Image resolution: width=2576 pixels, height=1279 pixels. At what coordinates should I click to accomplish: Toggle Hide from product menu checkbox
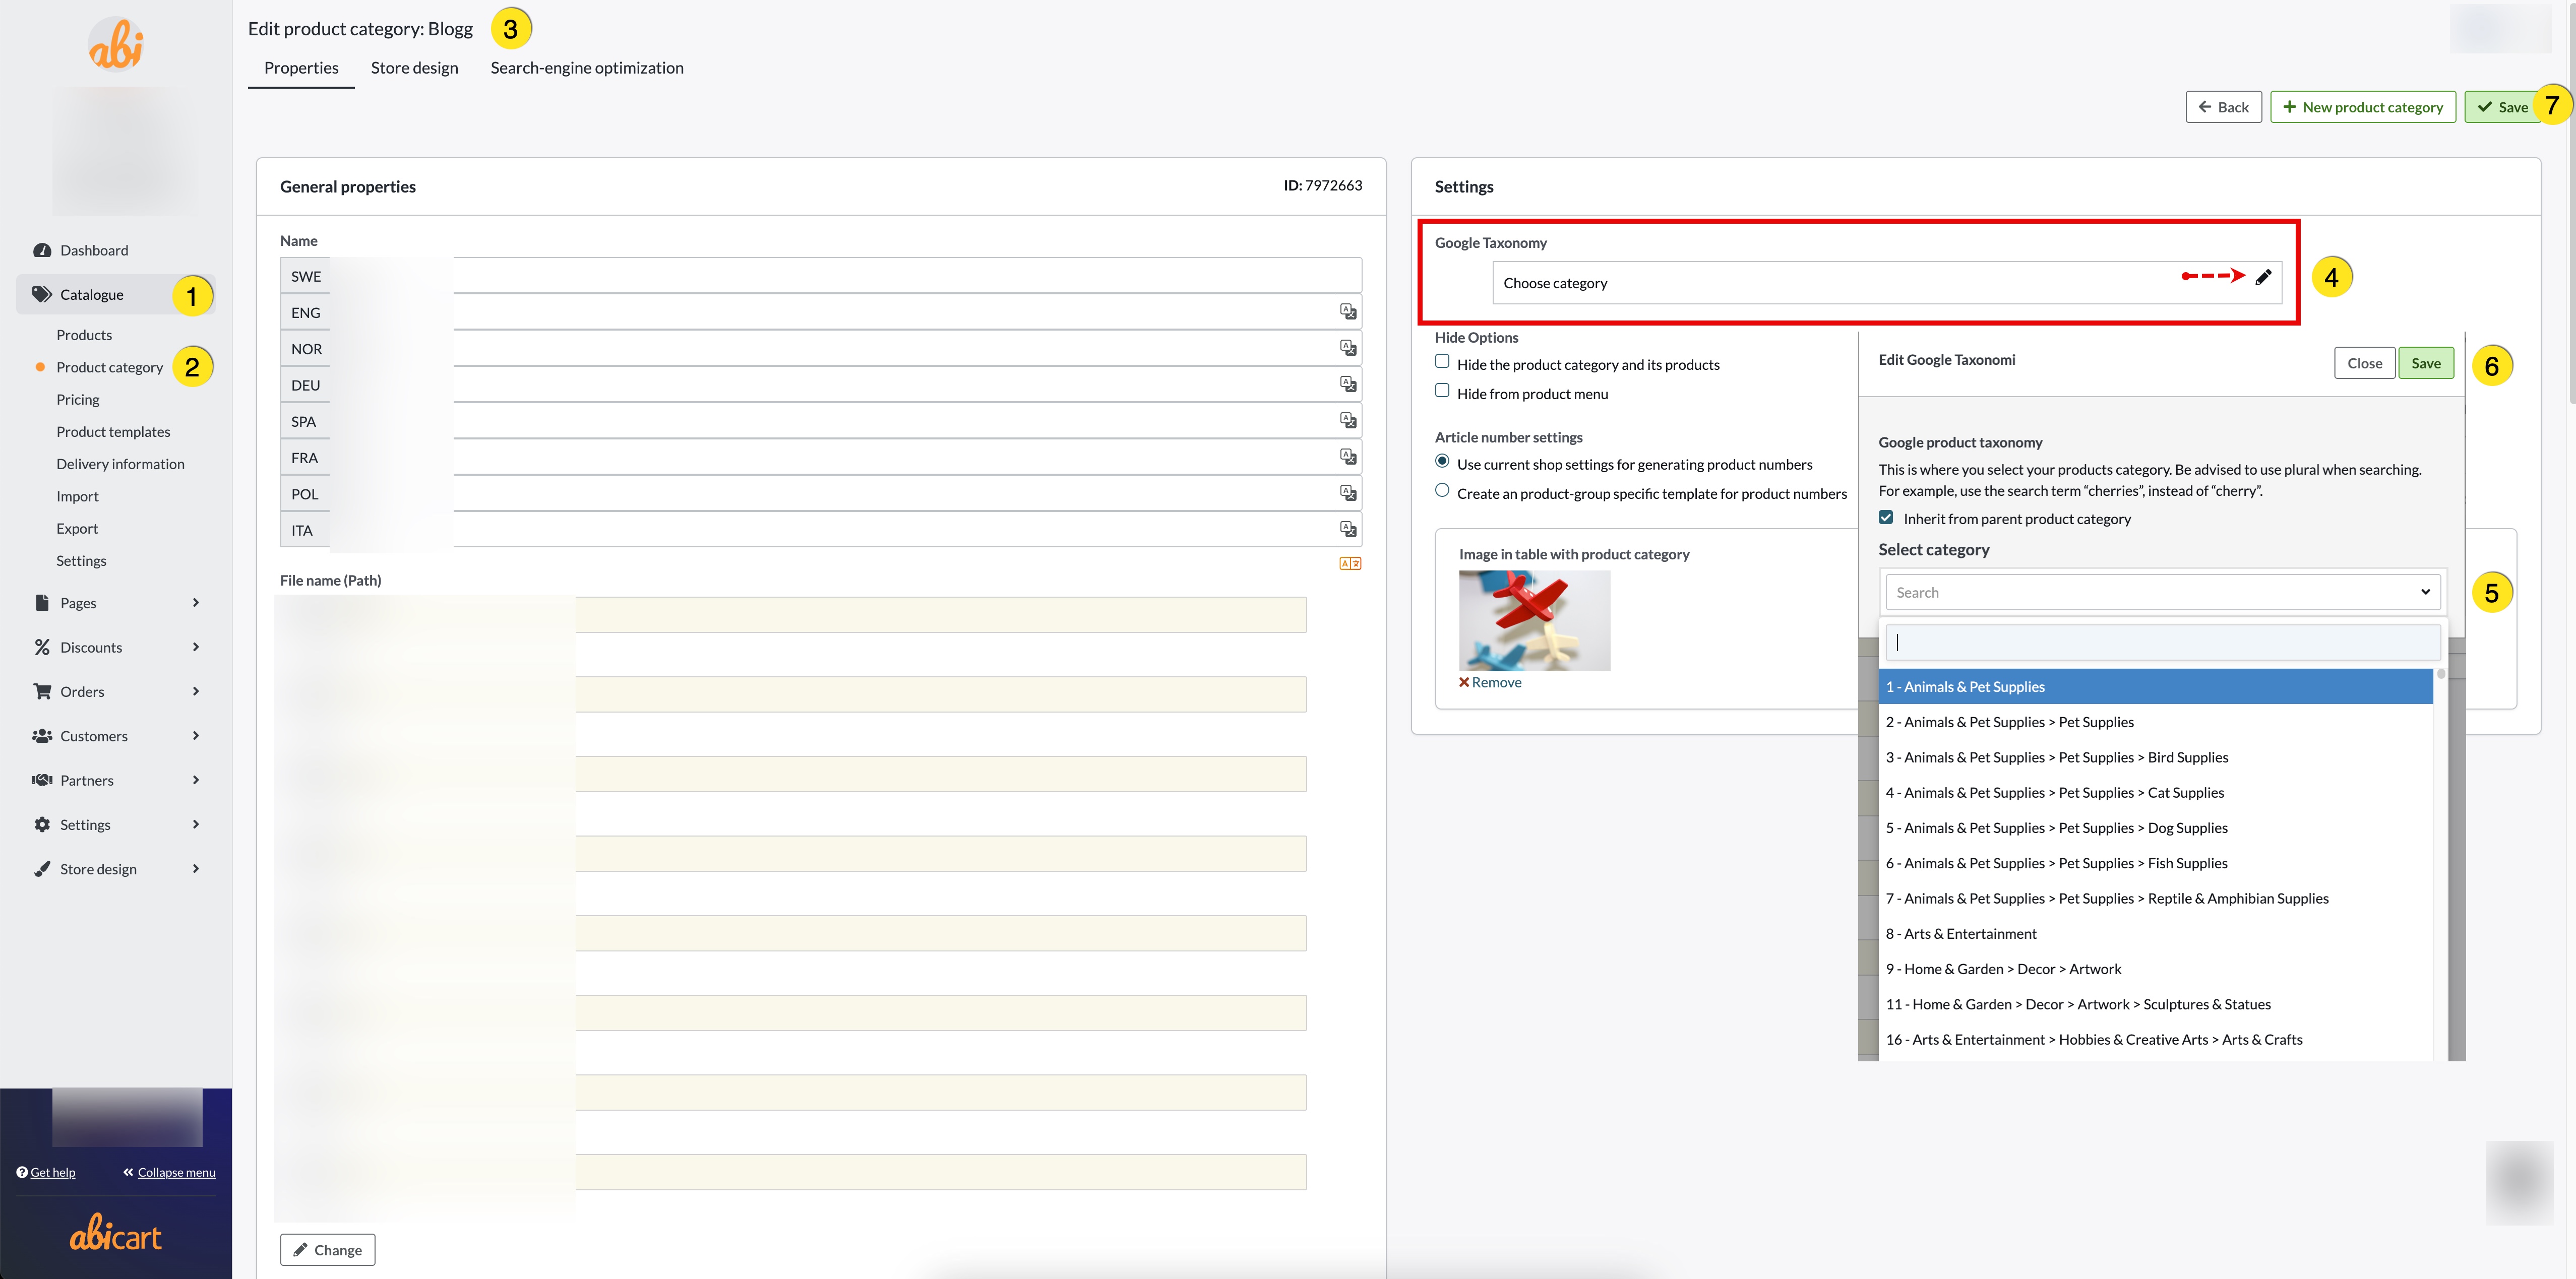click(1442, 391)
